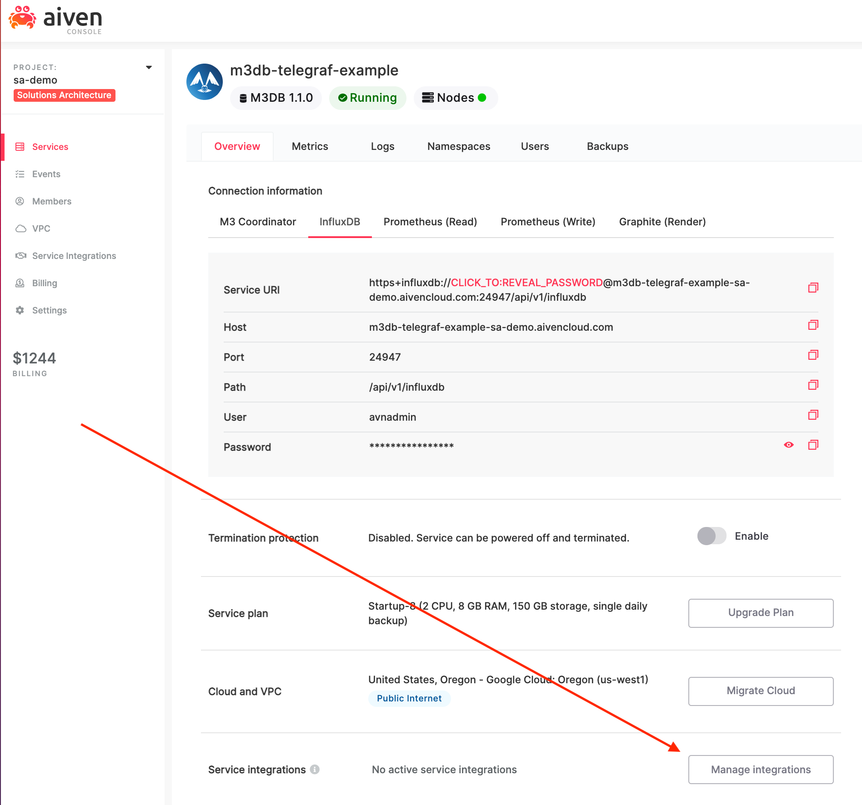Open the Backups tab
The width and height of the screenshot is (862, 805).
pyautogui.click(x=607, y=146)
